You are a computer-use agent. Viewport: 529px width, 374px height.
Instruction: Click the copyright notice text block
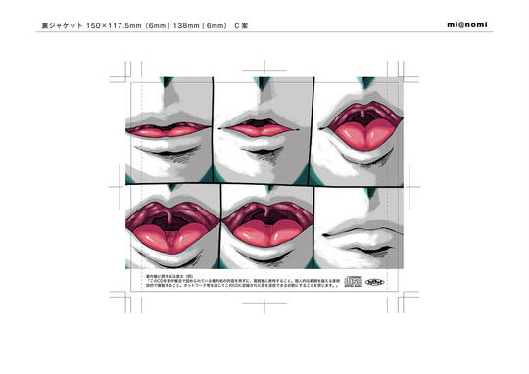click(243, 281)
